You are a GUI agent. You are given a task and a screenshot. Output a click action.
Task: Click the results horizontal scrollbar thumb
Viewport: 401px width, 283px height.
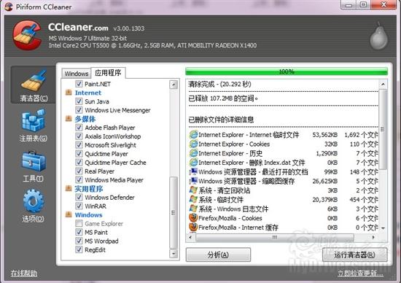[275, 237]
